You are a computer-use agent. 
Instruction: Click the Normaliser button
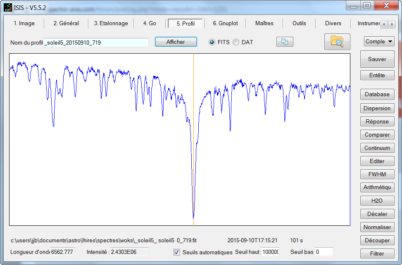click(x=377, y=227)
